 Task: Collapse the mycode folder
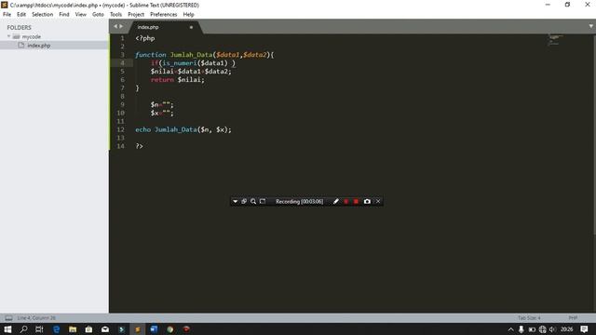click(x=8, y=36)
